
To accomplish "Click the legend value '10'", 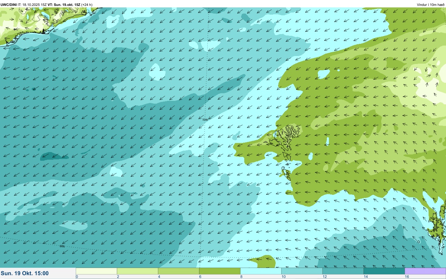I will [x=284, y=277].
